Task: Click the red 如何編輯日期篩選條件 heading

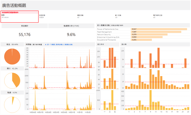Action: pos(10,12)
